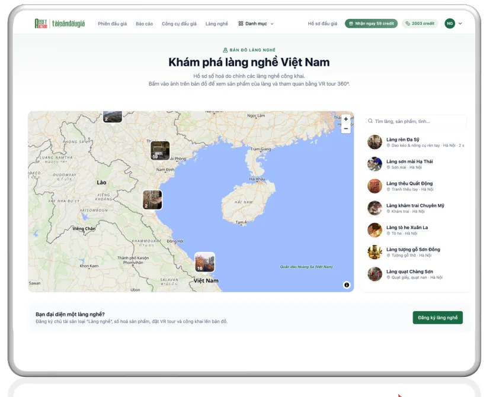Open map marker thumbnail labeled 16
The height and width of the screenshot is (397, 496).
point(204,262)
